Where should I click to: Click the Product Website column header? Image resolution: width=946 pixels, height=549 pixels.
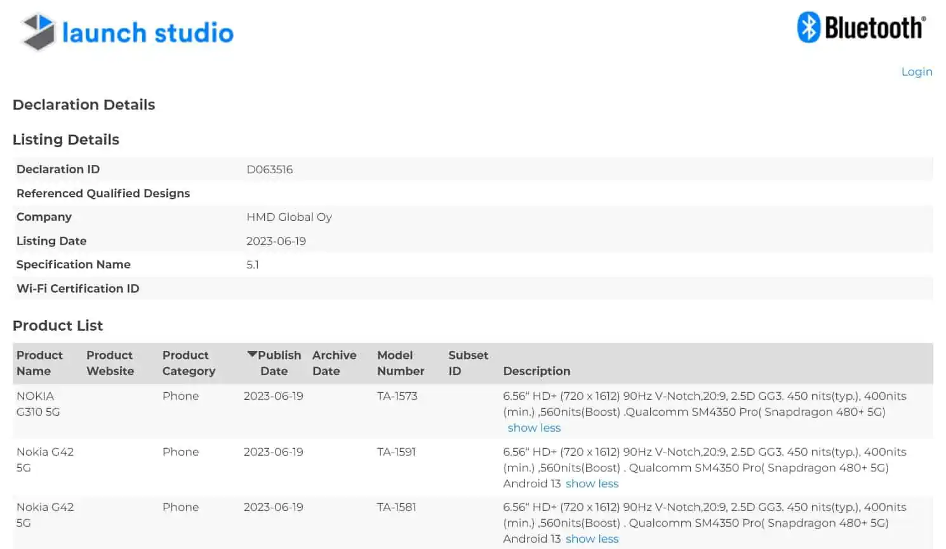(110, 363)
